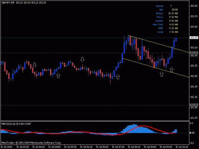The width and height of the screenshot is (199, 149).
Task: Click the '15 Jul 03:30' time axis label
Action: pyautogui.click(x=23, y=147)
